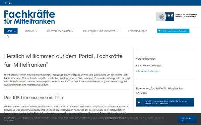The width and height of the screenshot is (201, 125).
Task: Open the Themen menu item
Action: (31, 31)
